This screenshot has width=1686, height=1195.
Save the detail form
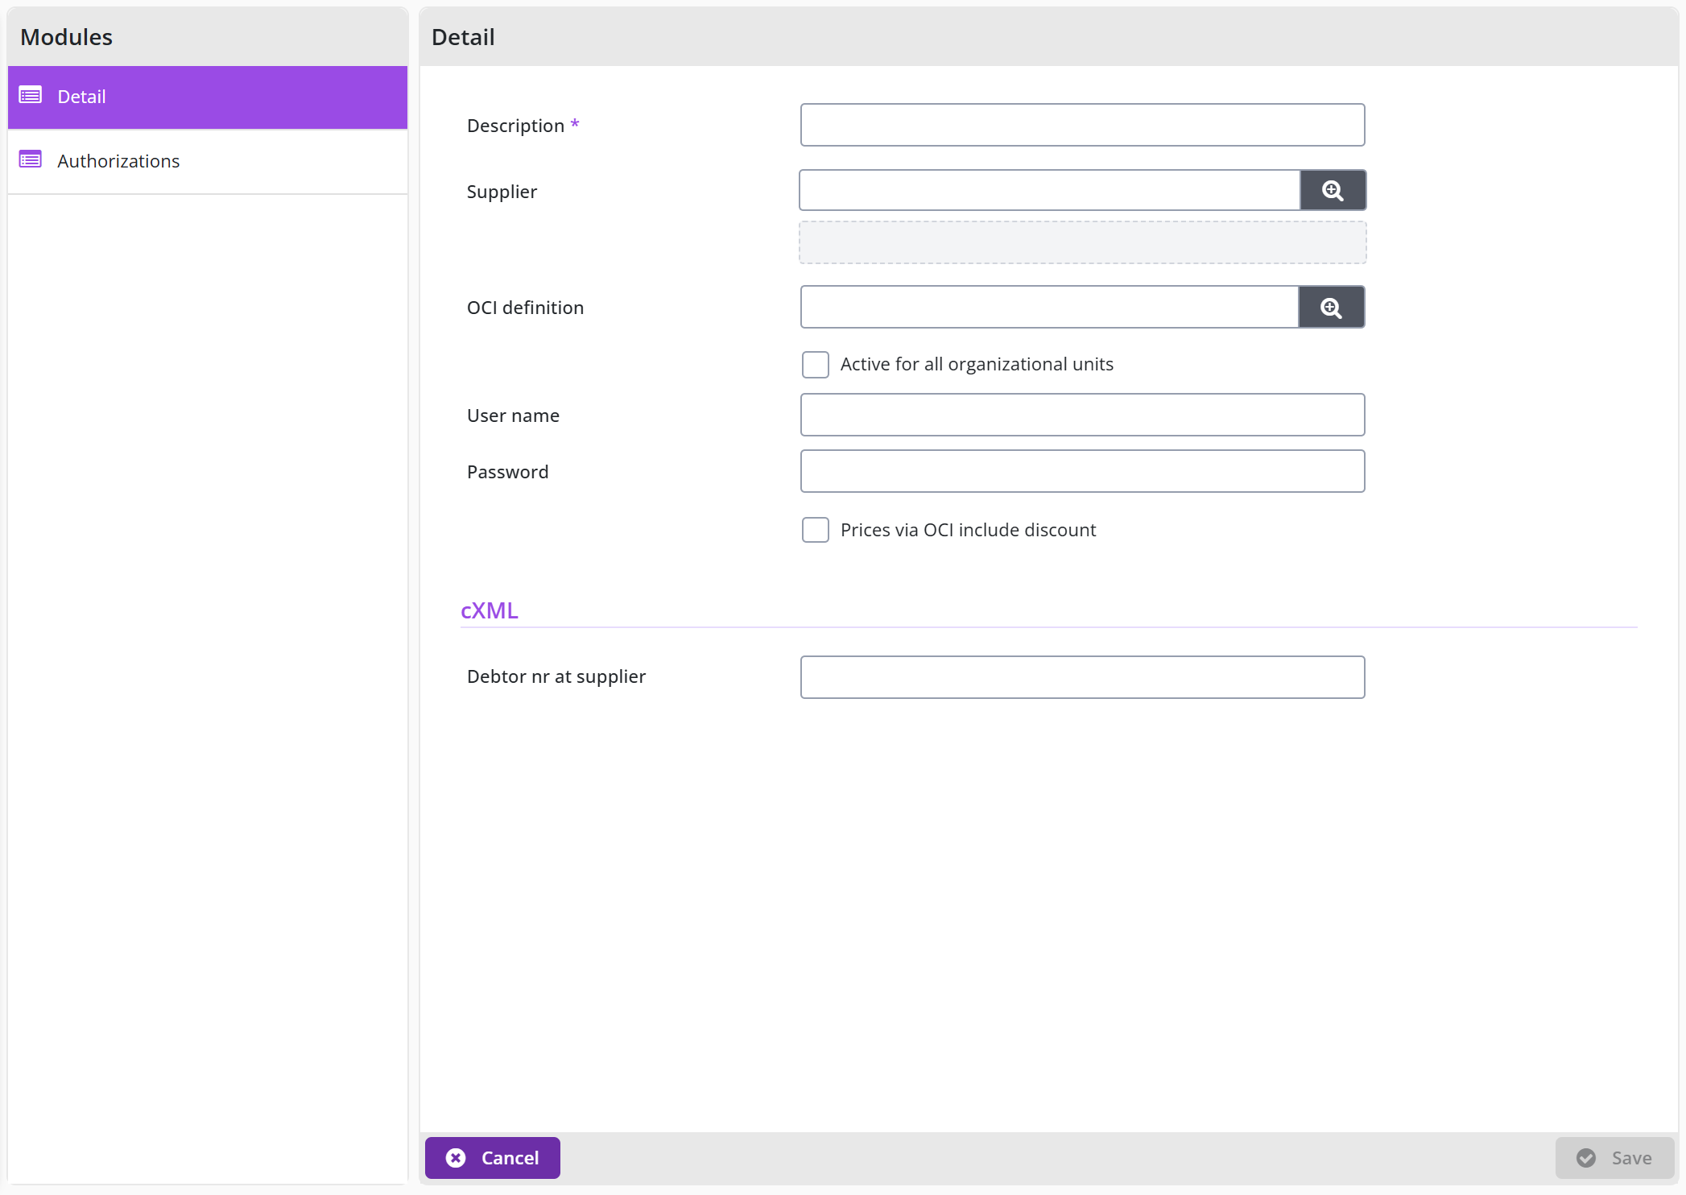click(1615, 1158)
